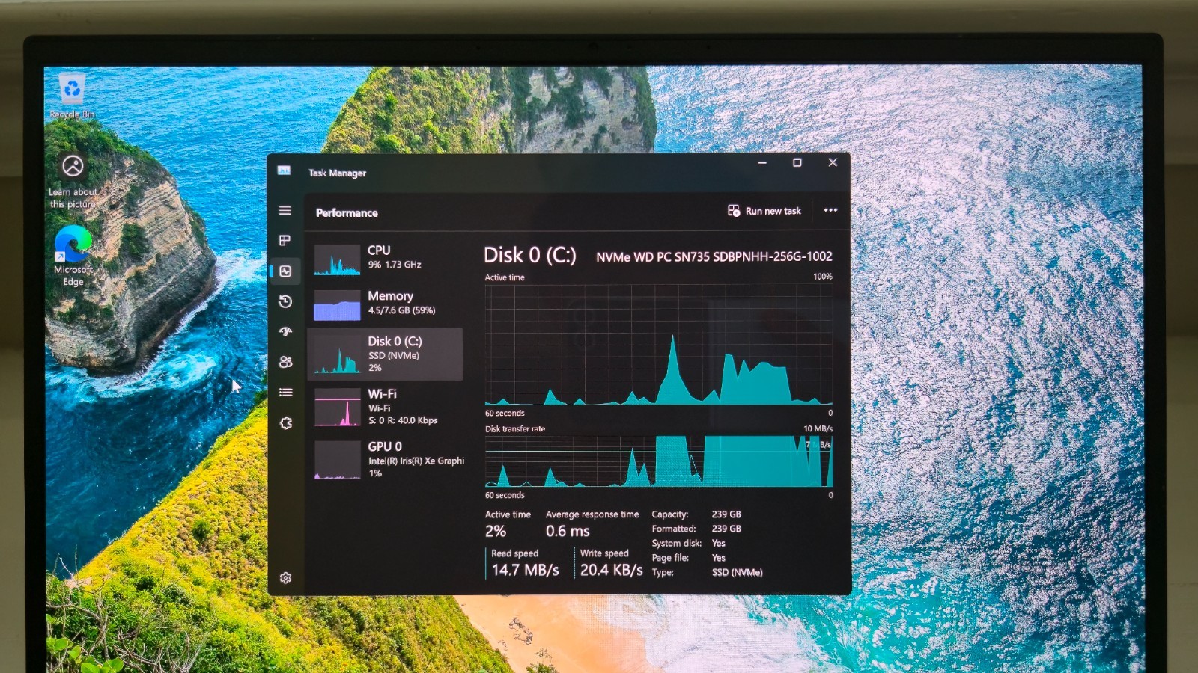Select the Disk 0 (C:) performance entry
Viewport: 1198px width, 673px height.
pos(385,354)
